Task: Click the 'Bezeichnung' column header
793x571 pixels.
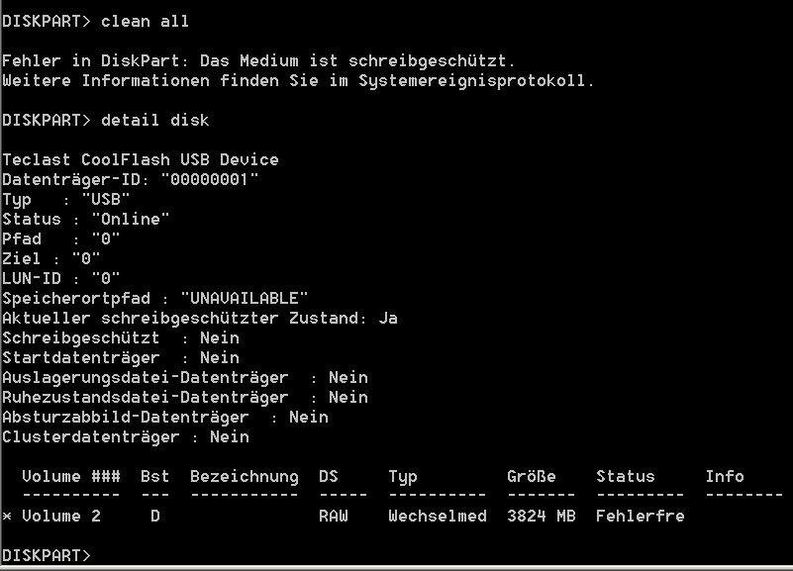Action: pyautogui.click(x=245, y=476)
